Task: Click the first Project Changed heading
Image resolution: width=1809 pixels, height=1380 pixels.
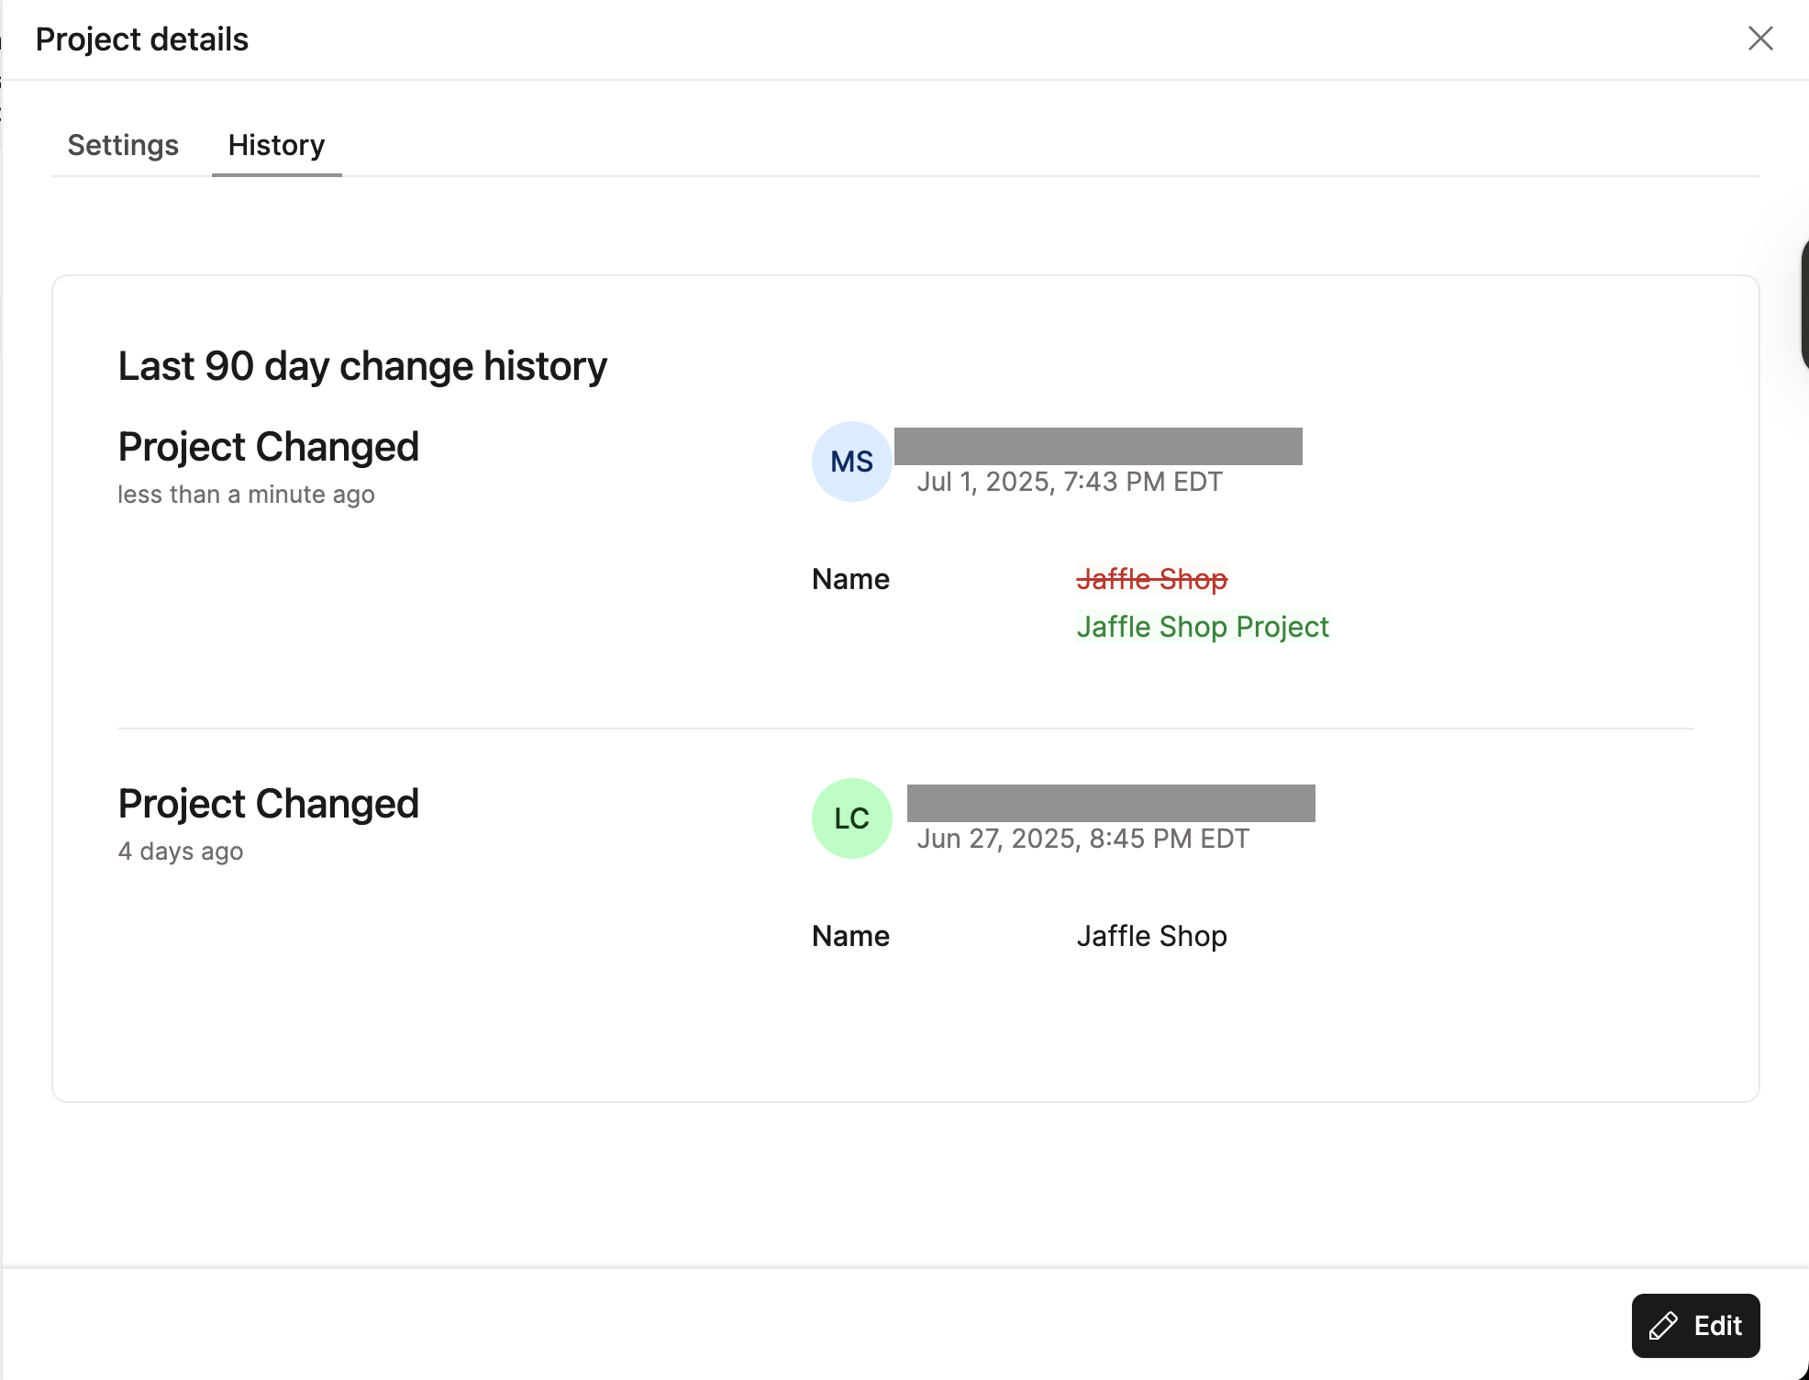Action: tap(267, 447)
